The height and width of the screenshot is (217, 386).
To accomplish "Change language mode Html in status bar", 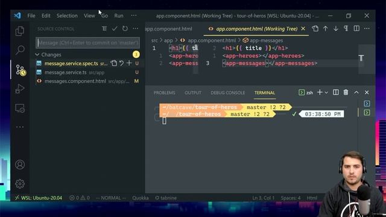I will coord(312,198).
